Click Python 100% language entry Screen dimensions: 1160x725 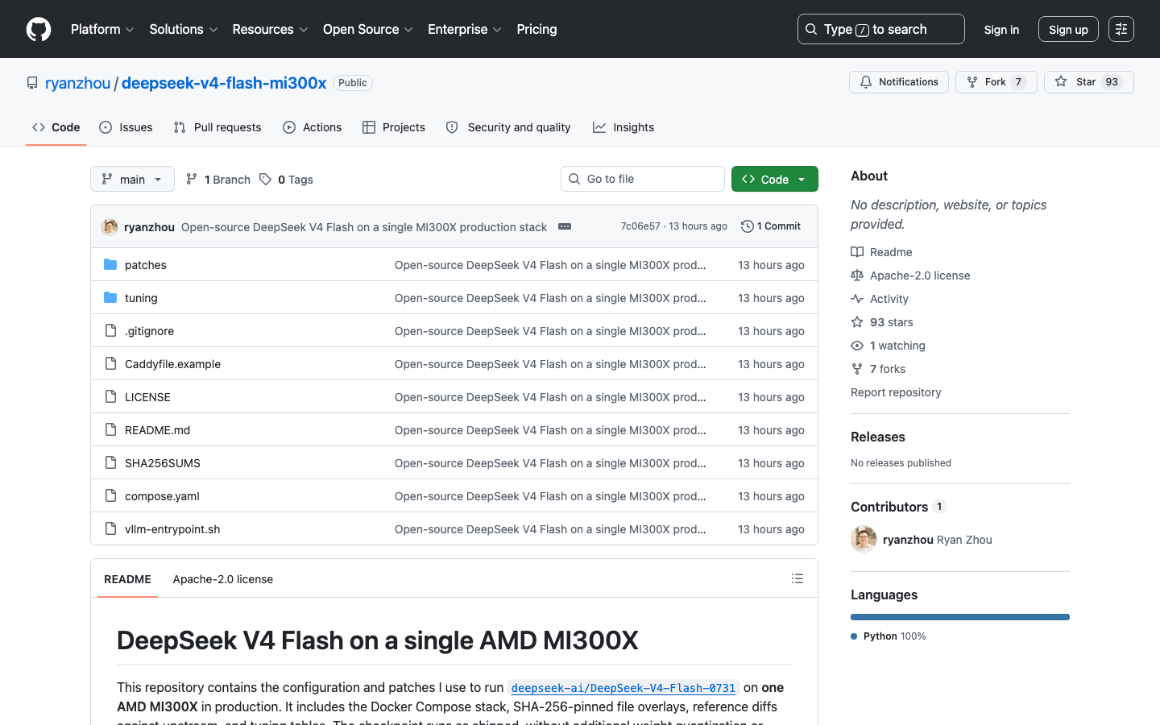[889, 636]
